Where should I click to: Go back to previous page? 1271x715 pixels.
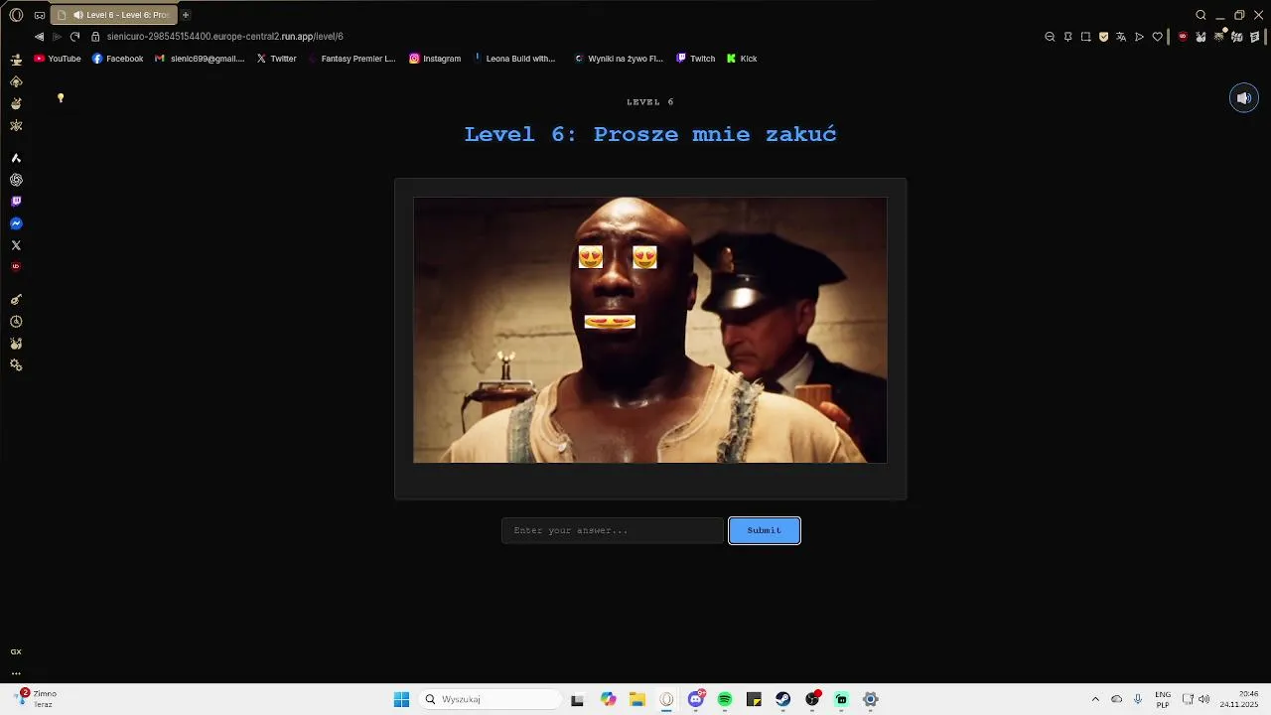point(39,37)
